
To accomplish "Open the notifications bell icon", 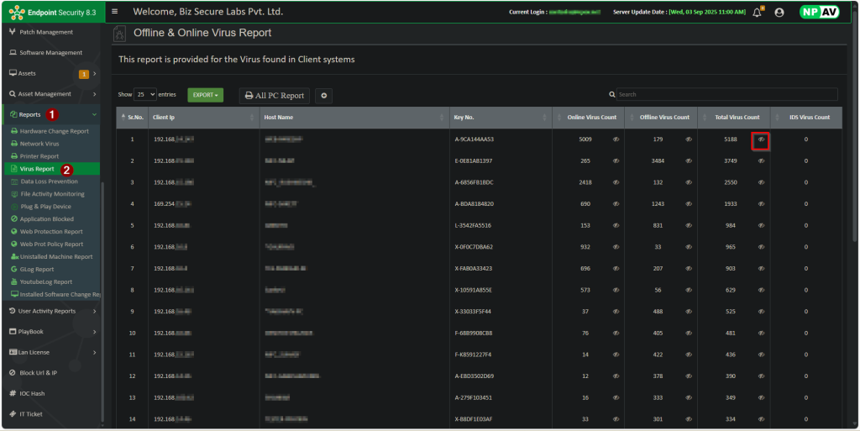I will [x=757, y=13].
